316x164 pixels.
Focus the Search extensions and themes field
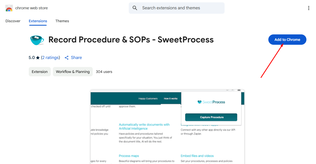(x=177, y=8)
